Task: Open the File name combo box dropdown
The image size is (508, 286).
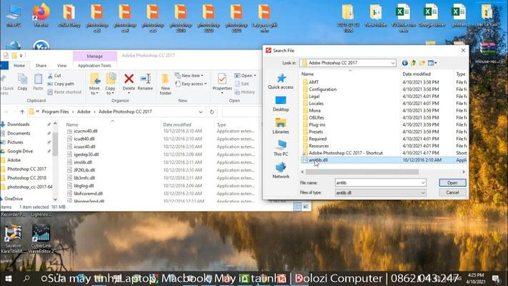Action: (423, 183)
